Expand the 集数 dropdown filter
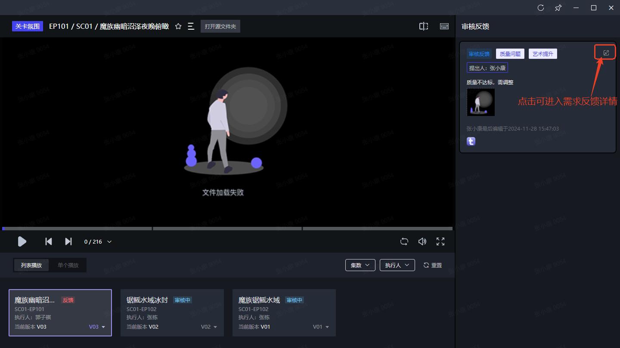This screenshot has width=620, height=348. pyautogui.click(x=360, y=265)
